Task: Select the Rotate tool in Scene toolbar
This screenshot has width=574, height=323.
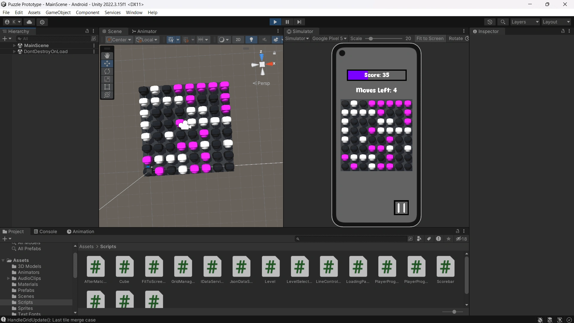Action: (x=107, y=71)
